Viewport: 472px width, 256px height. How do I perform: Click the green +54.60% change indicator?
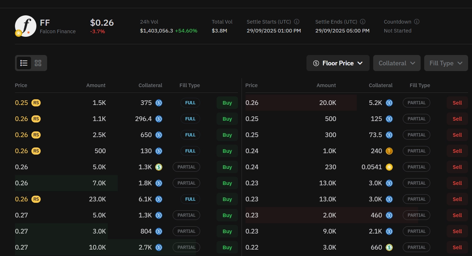tap(186, 30)
